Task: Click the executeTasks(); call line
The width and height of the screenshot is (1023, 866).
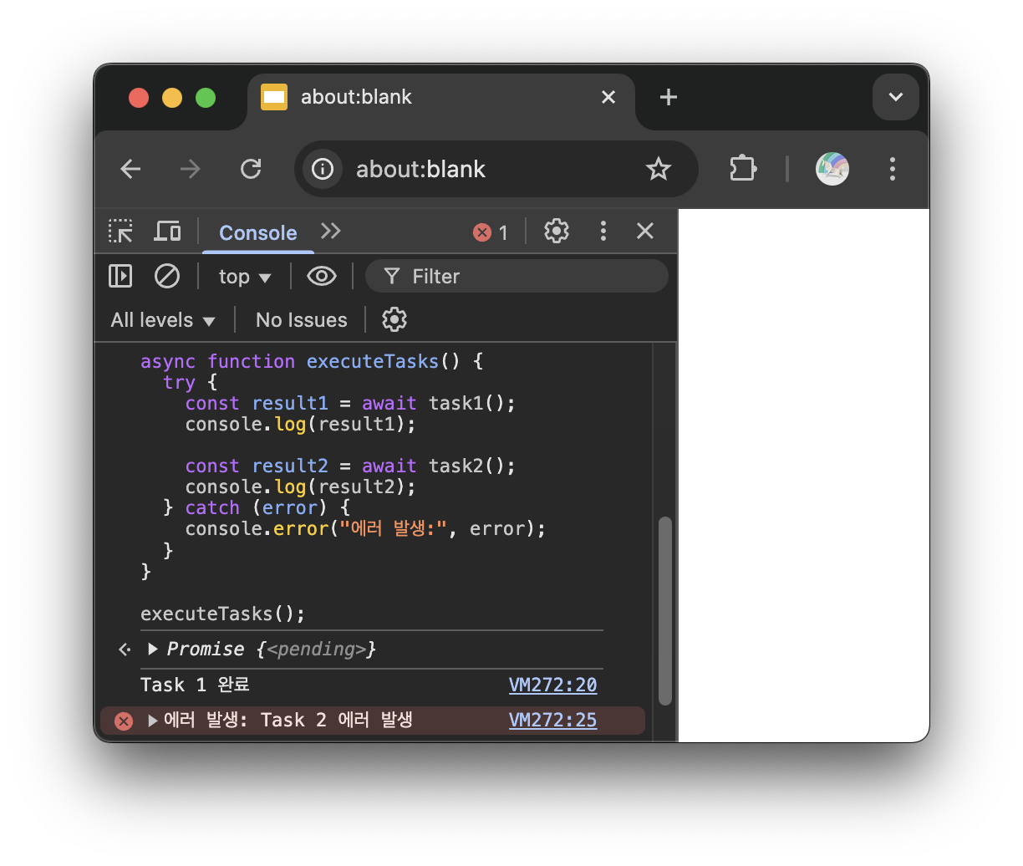Action: (x=222, y=614)
